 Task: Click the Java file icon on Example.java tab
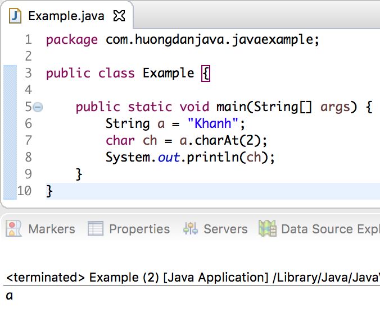tap(15, 16)
